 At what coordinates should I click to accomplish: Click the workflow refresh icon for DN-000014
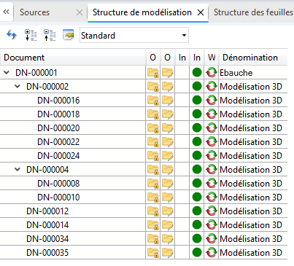[x=212, y=224]
